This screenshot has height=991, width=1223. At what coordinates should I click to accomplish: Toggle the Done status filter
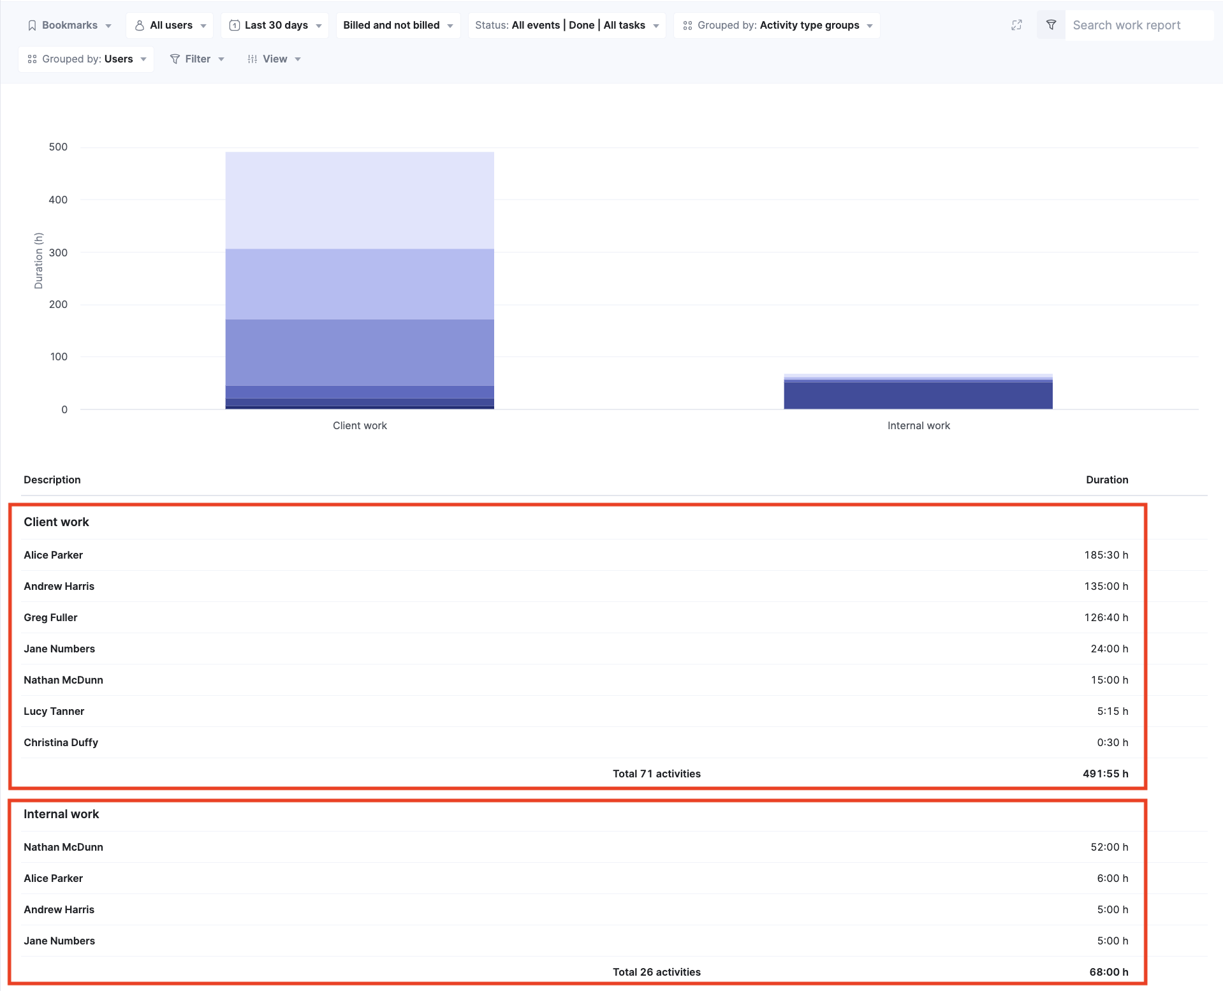point(582,25)
